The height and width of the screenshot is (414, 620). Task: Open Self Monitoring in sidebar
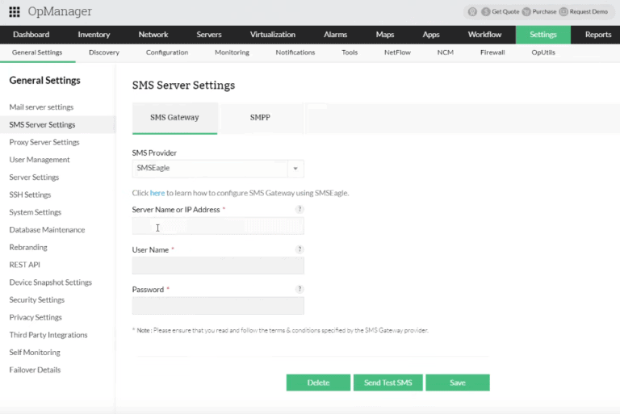point(35,353)
